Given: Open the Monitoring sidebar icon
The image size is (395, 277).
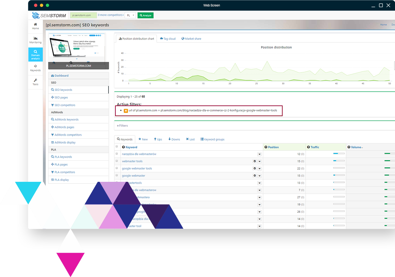Looking at the screenshot, I should click(35, 40).
